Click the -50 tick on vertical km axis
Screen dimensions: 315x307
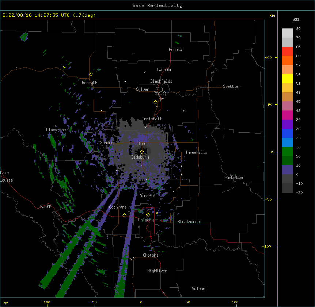[x=268, y=199]
